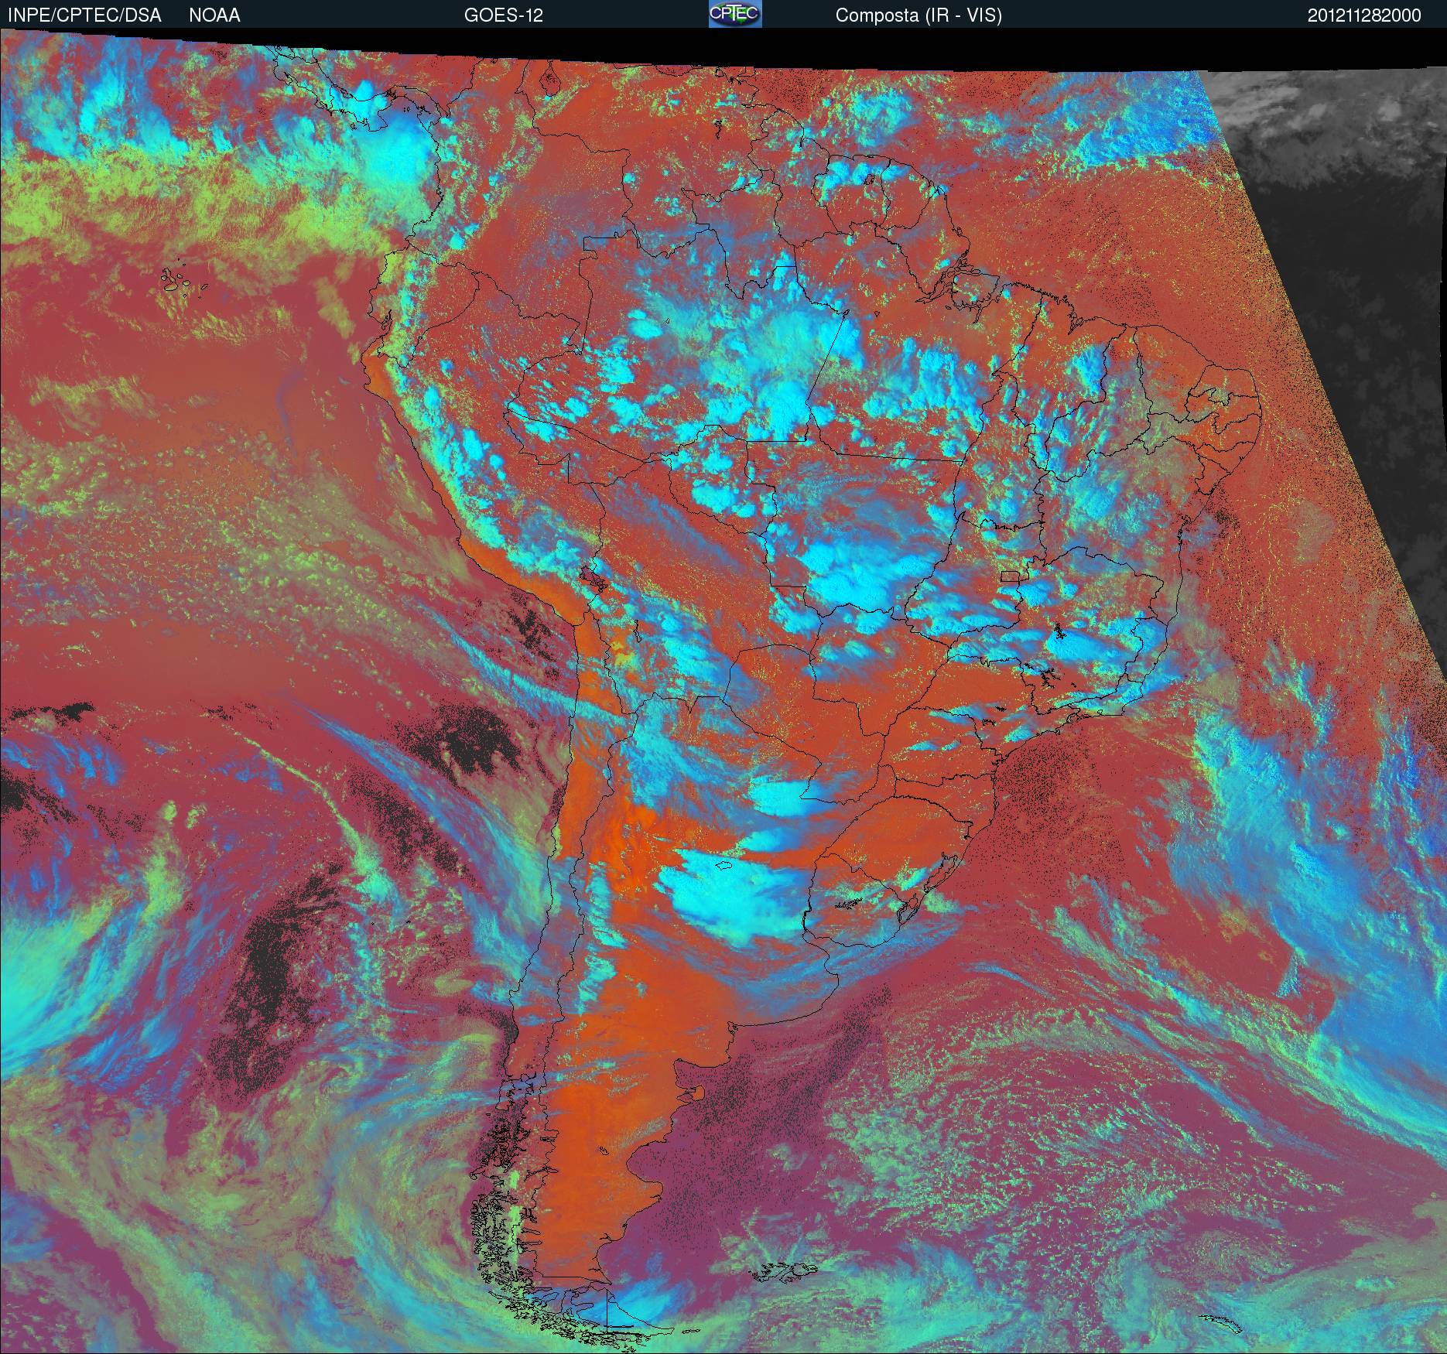Click the 'GOES-12' satellite label
This screenshot has height=1354, width=1447.
pos(503,15)
